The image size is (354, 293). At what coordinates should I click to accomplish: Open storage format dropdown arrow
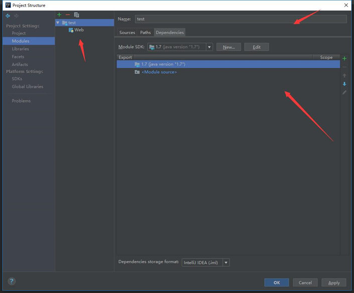click(x=226, y=262)
